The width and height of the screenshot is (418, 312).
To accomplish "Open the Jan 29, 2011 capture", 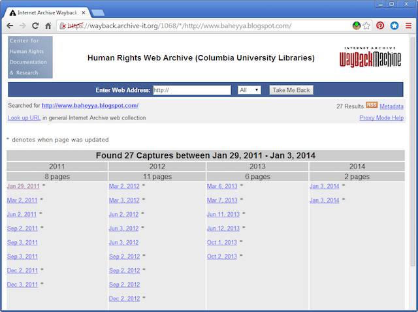I will coord(23,186).
